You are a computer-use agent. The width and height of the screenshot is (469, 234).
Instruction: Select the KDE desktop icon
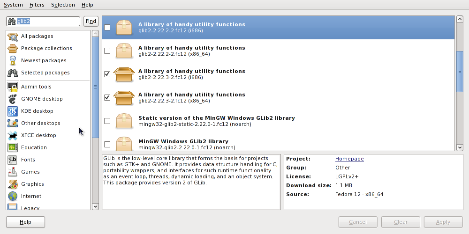(x=13, y=111)
